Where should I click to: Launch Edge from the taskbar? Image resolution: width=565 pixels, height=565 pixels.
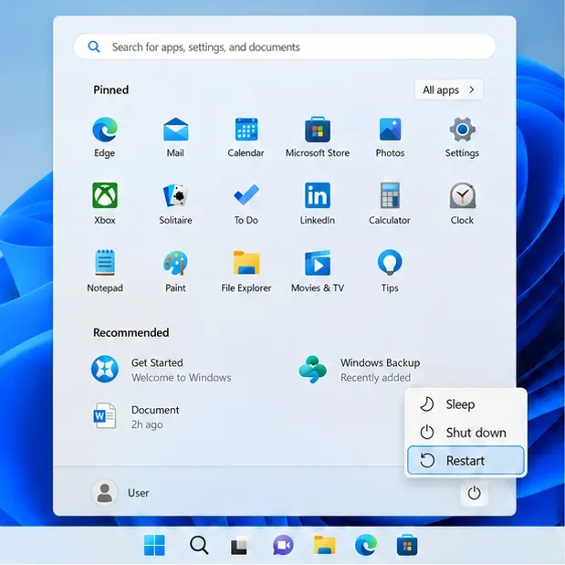tap(366, 545)
